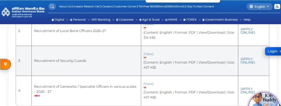Apply online for Local Bank Officers
The image size is (281, 106).
[x=248, y=31]
